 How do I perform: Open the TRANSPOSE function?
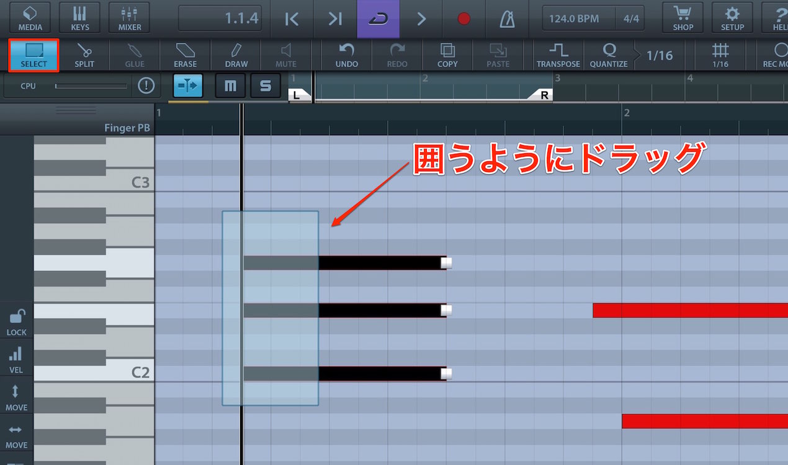tap(558, 55)
